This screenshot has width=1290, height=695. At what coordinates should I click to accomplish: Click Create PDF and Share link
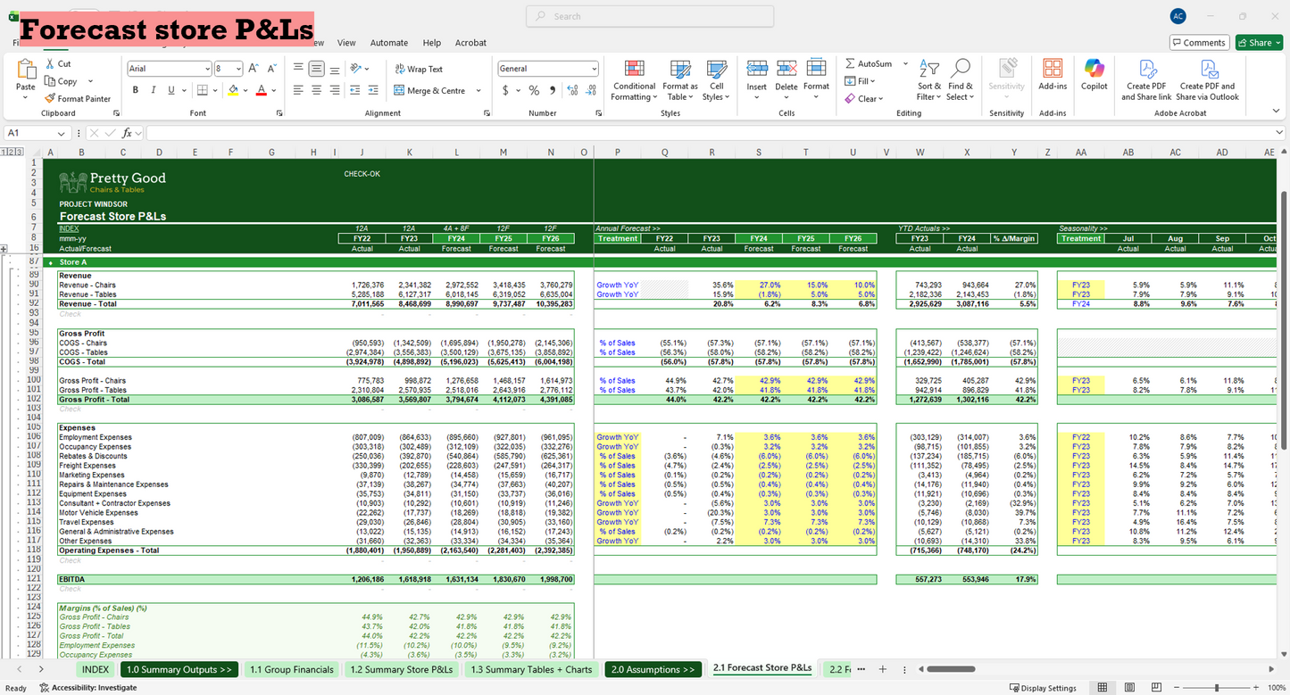(x=1145, y=80)
